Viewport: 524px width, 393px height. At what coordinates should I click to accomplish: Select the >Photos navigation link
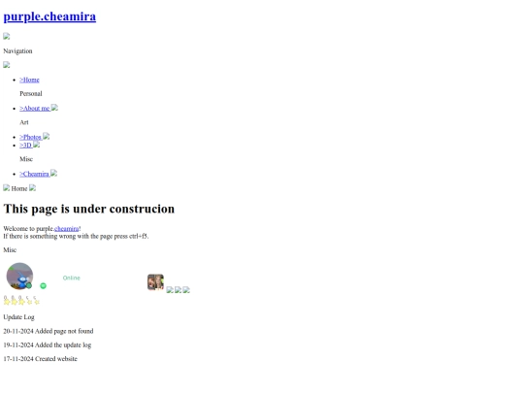[x=30, y=137]
